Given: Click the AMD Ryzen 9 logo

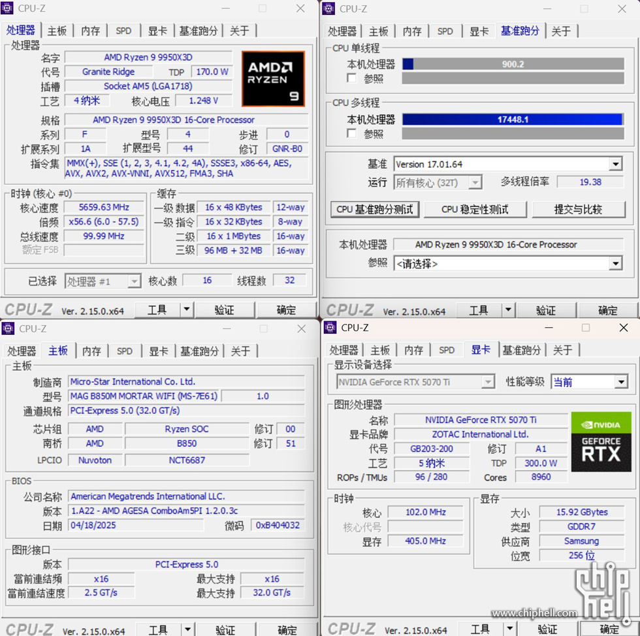Looking at the screenshot, I should 273,79.
